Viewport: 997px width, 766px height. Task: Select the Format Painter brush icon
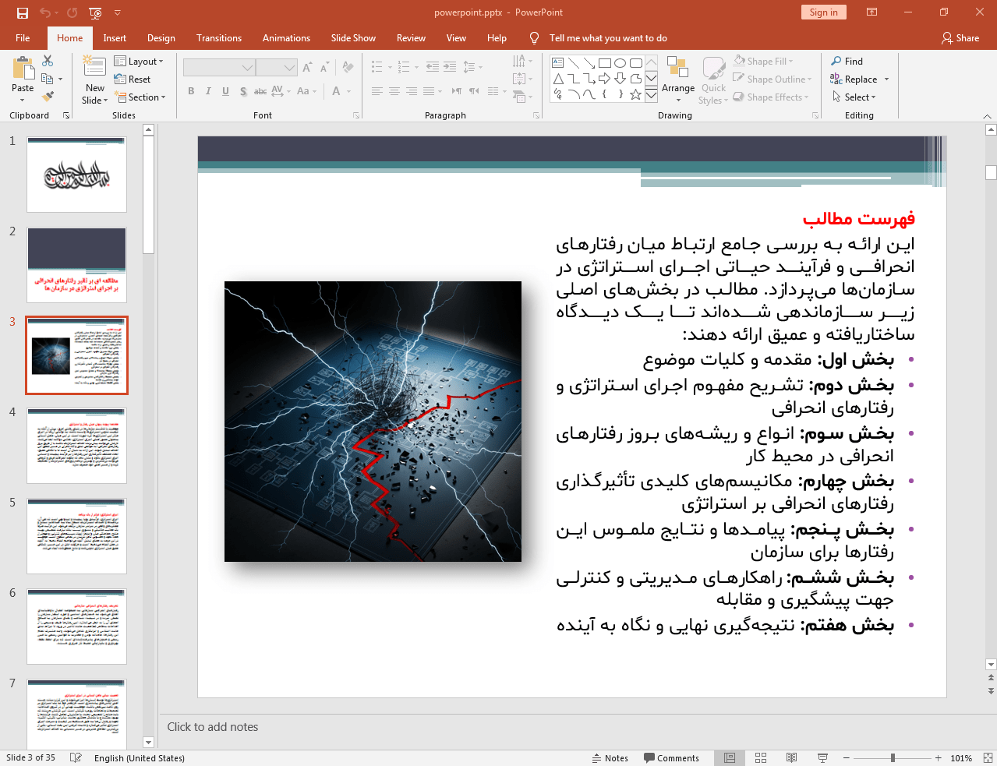48,97
